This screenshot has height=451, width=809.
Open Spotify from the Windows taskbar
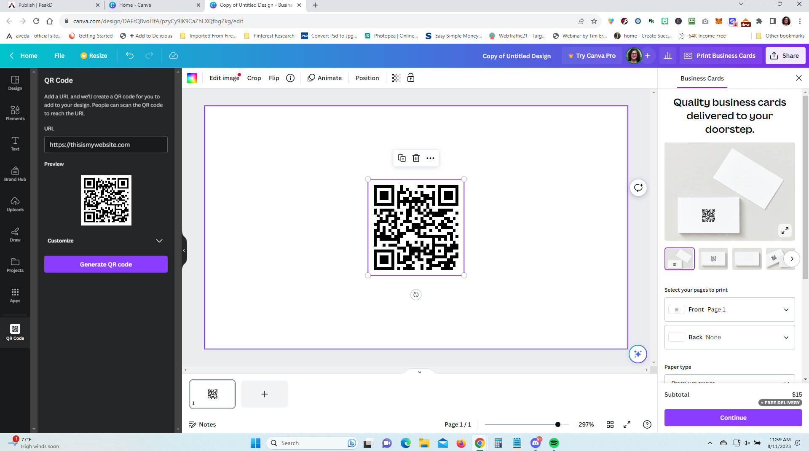coord(554,443)
